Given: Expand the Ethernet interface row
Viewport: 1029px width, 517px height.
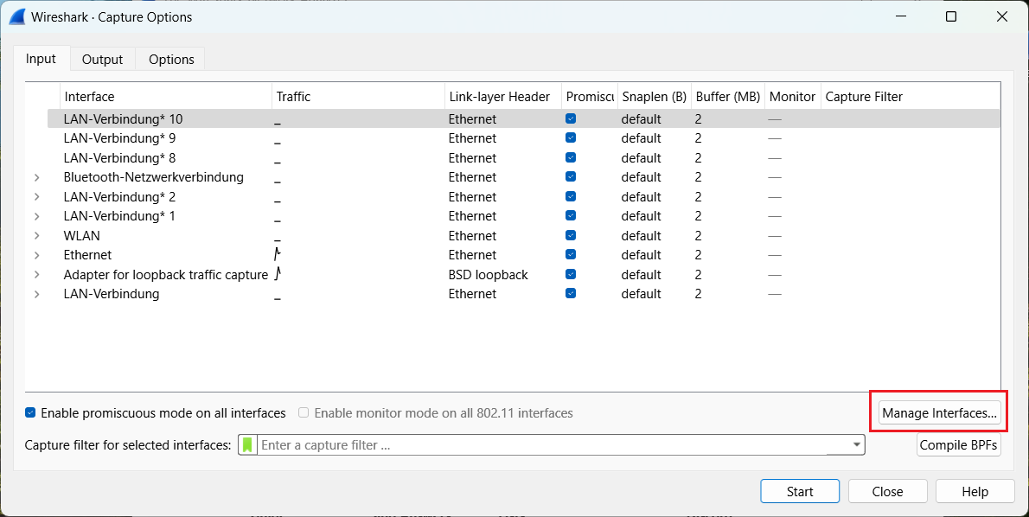Looking at the screenshot, I should click(36, 255).
